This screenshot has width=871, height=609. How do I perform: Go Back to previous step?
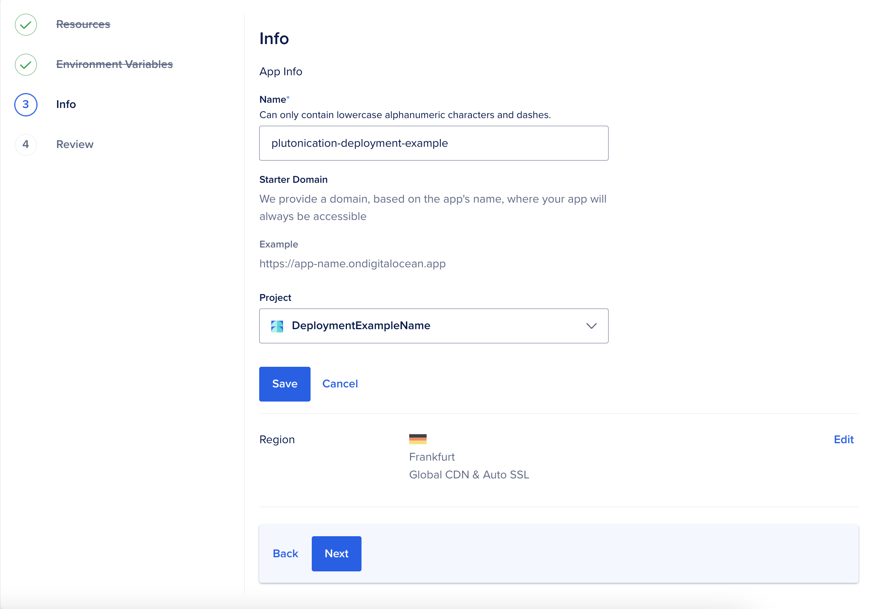[x=285, y=554]
